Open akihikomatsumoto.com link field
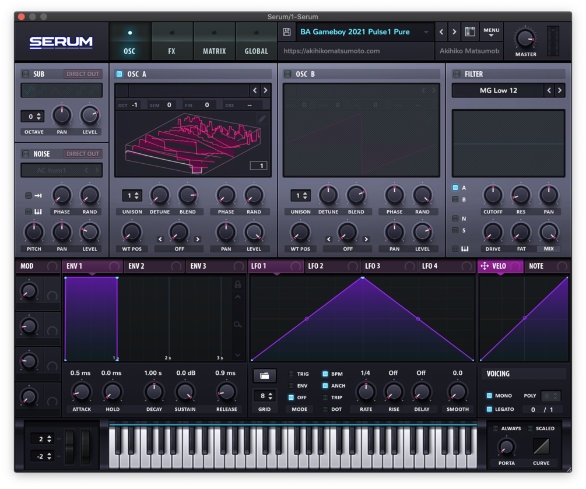This screenshot has width=586, height=489. click(356, 51)
